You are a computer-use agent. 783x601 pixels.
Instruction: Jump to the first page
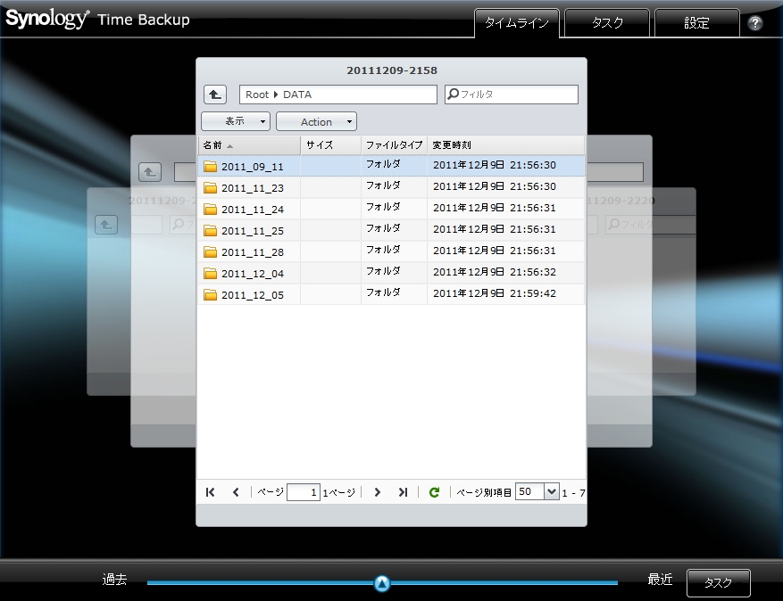pyautogui.click(x=210, y=492)
